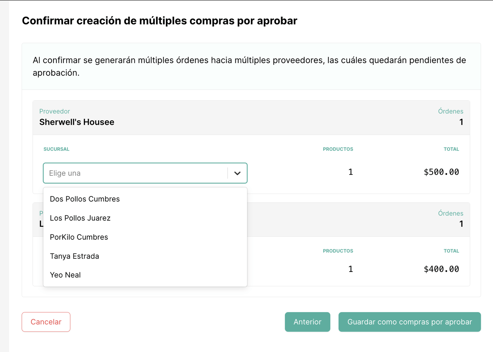This screenshot has width=493, height=352.
Task: Click the Proveedor label above Sherwell's Housee
Action: coord(54,111)
